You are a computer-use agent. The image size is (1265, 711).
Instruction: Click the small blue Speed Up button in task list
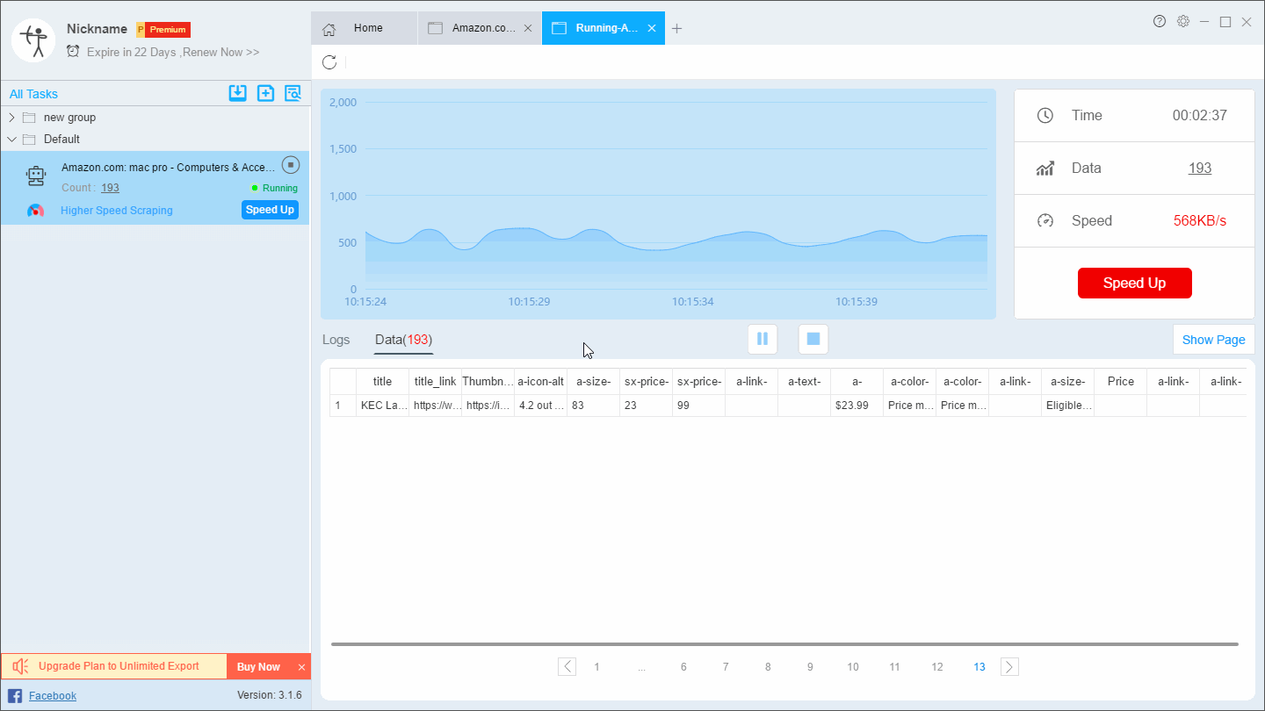[x=270, y=210]
